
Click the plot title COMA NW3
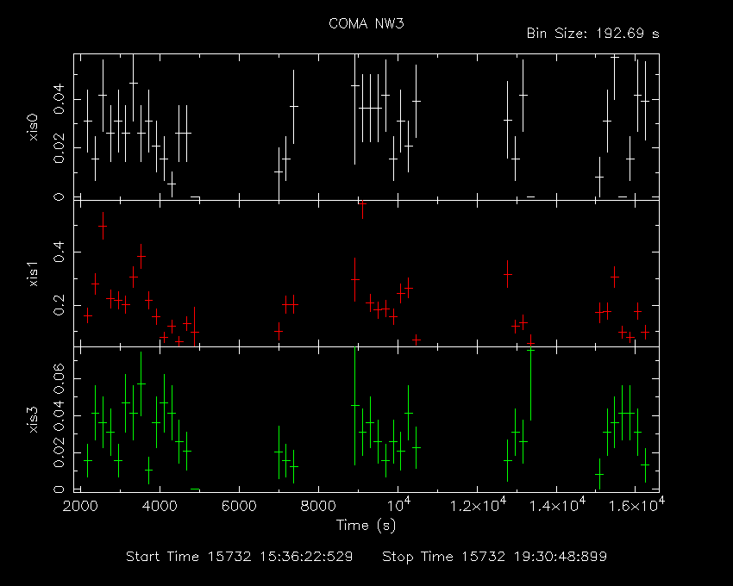tap(366, 24)
